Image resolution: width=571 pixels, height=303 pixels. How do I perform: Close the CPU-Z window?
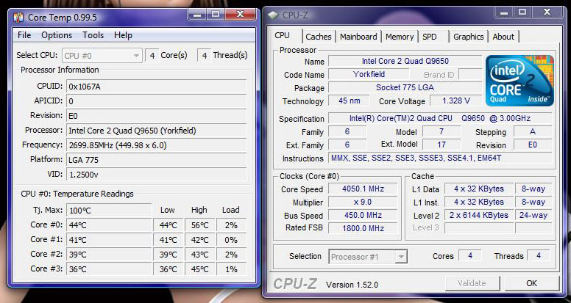547,12
